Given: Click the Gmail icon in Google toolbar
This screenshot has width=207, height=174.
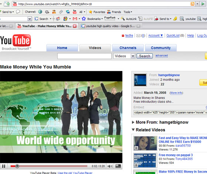Looking at the screenshot, I should pos(75,19).
